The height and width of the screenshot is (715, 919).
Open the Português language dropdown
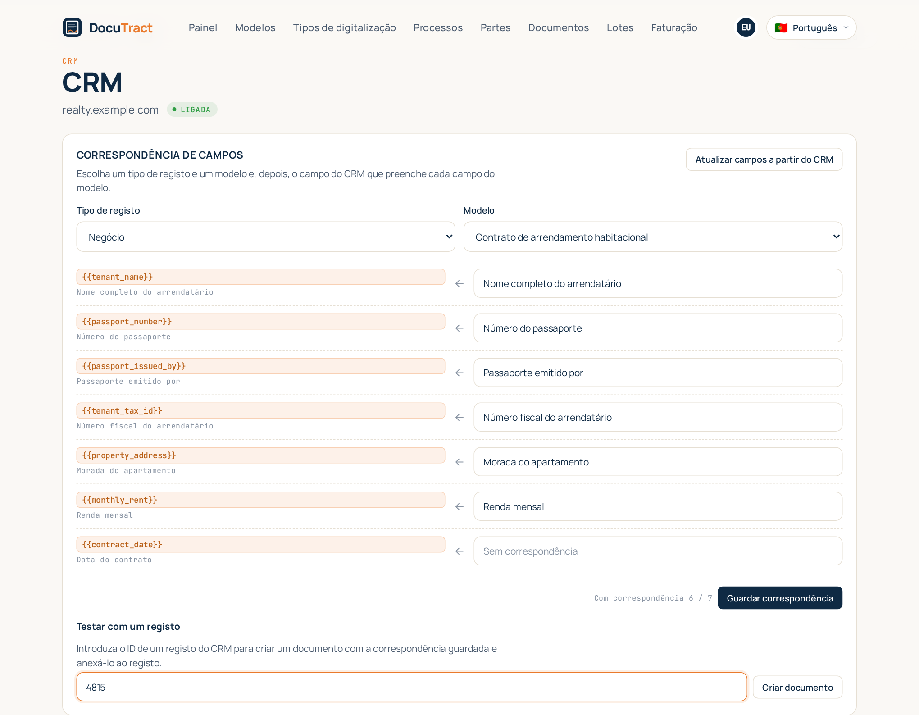click(x=811, y=27)
